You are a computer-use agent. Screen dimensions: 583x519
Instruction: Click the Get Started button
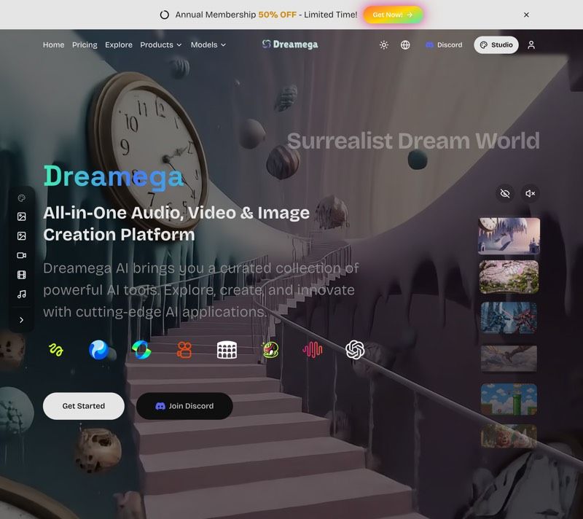(x=83, y=406)
